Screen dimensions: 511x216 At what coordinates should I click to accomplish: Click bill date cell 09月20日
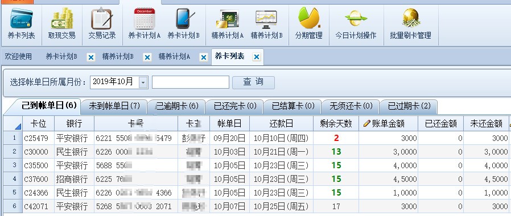[x=229, y=138]
